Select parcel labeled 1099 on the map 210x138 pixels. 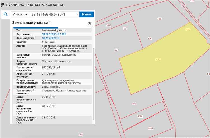point(150,128)
